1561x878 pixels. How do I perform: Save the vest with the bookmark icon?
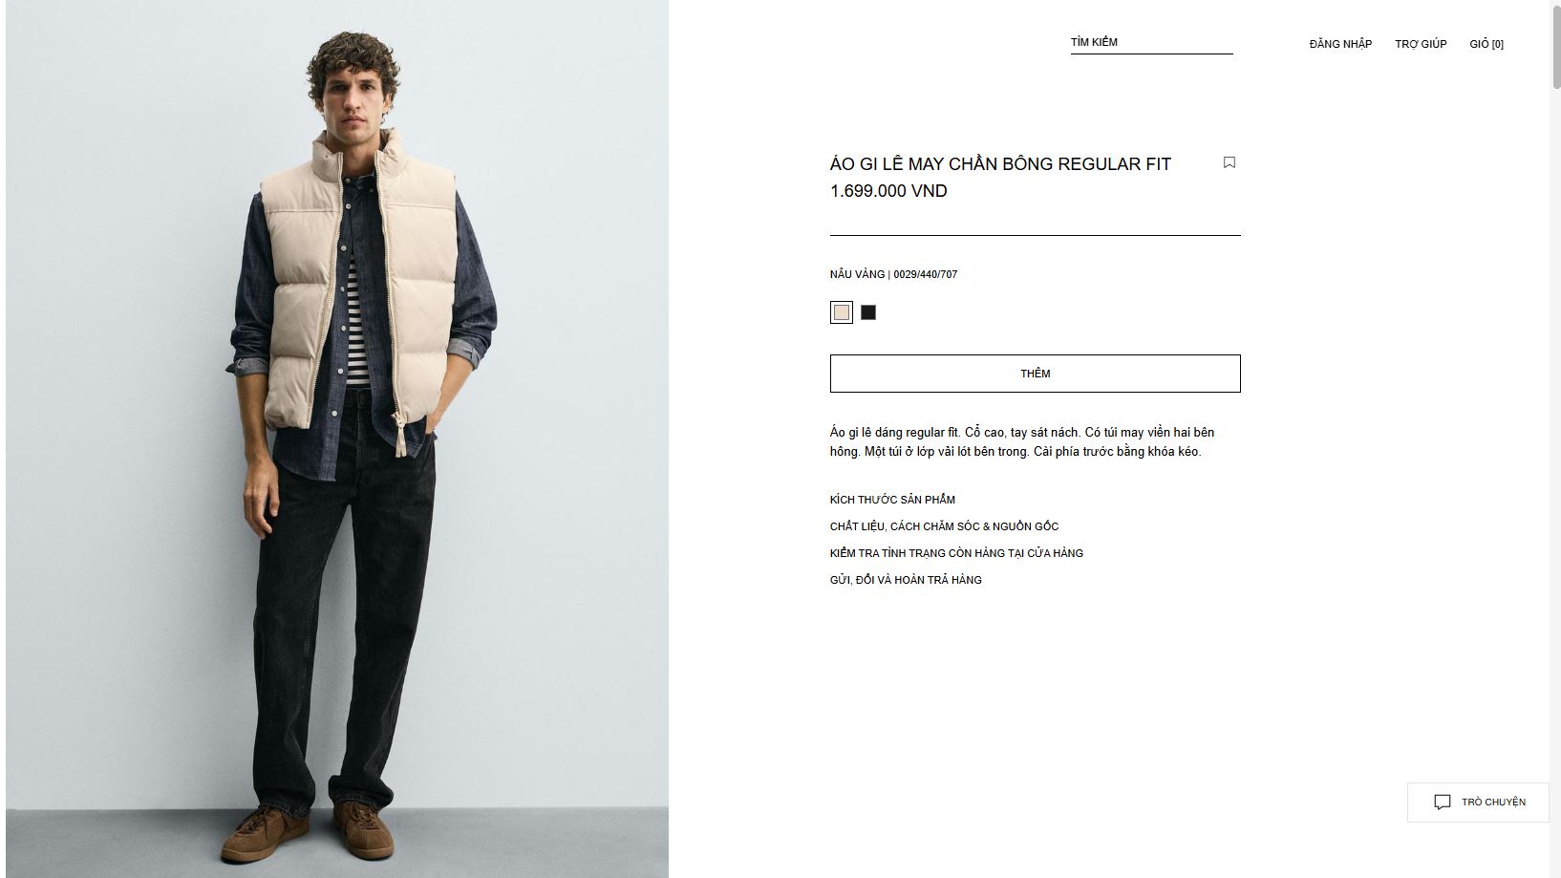[1230, 162]
